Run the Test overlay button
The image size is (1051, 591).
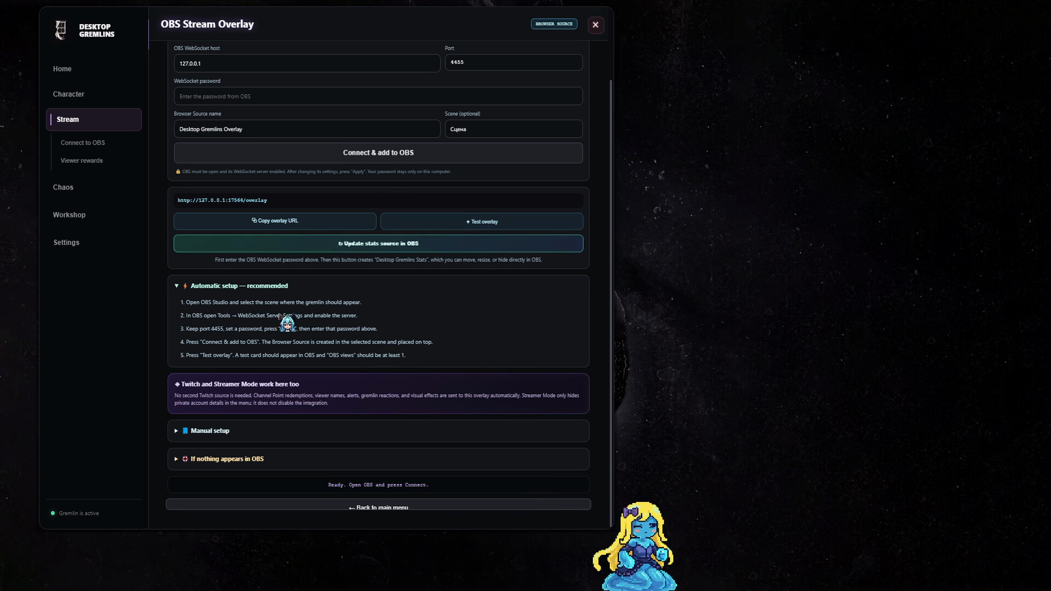pos(482,222)
